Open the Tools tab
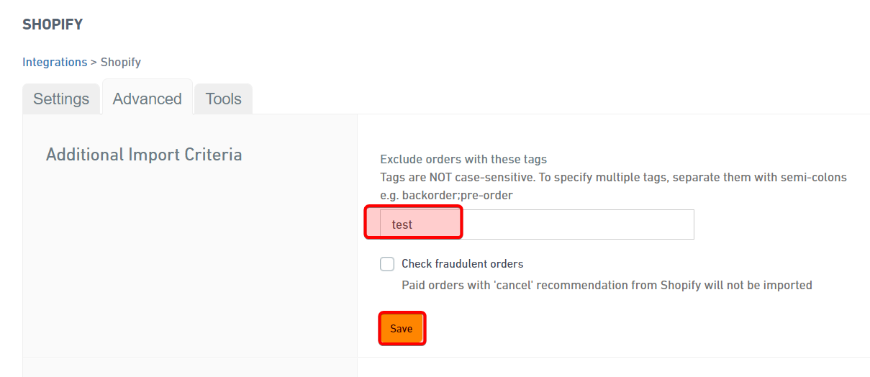The height and width of the screenshot is (377, 870). [223, 99]
